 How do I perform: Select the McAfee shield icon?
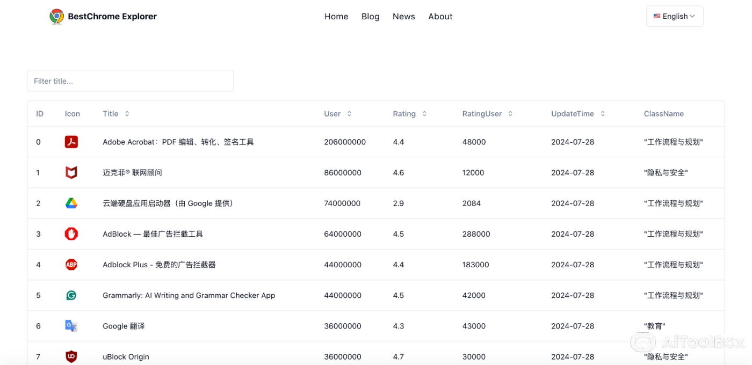[71, 172]
